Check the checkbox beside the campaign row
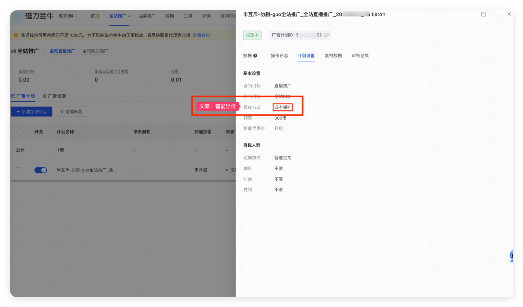The height and width of the screenshot is (307, 523). click(18, 169)
